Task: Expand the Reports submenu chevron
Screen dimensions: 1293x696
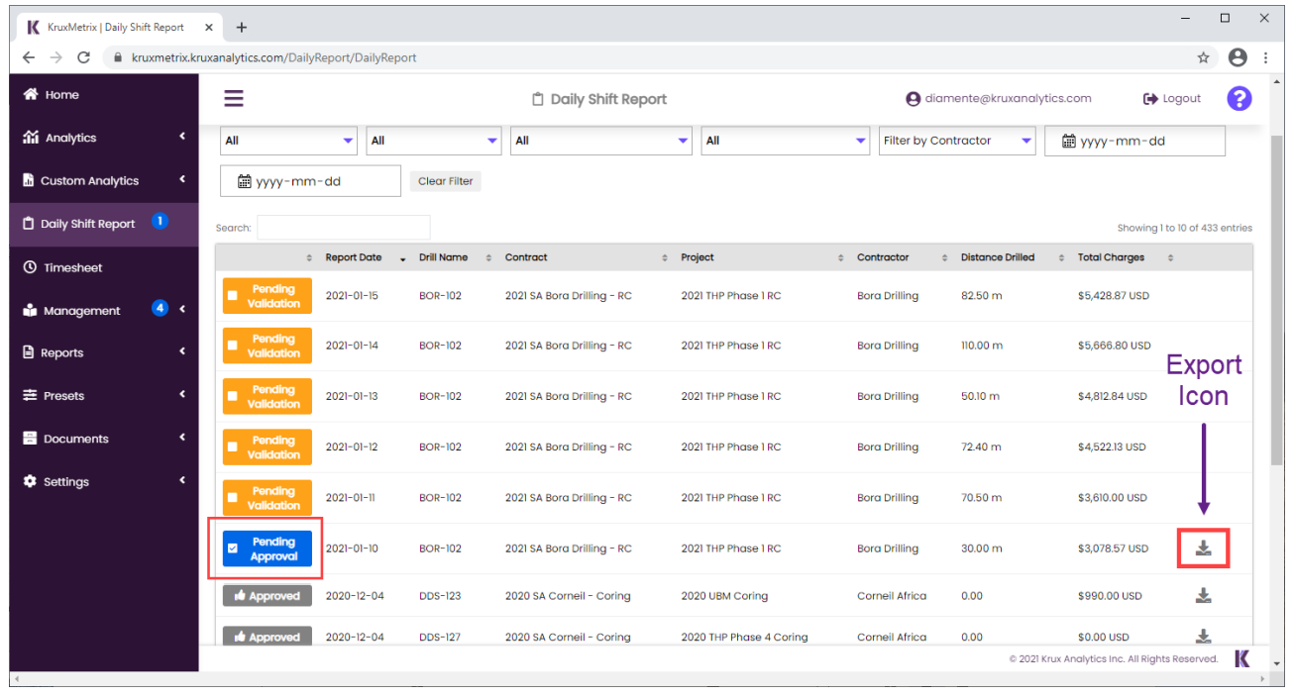Action: pos(182,351)
